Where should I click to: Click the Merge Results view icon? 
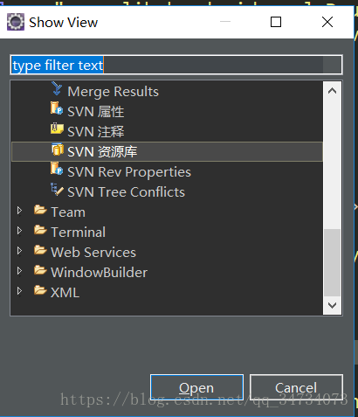57,88
